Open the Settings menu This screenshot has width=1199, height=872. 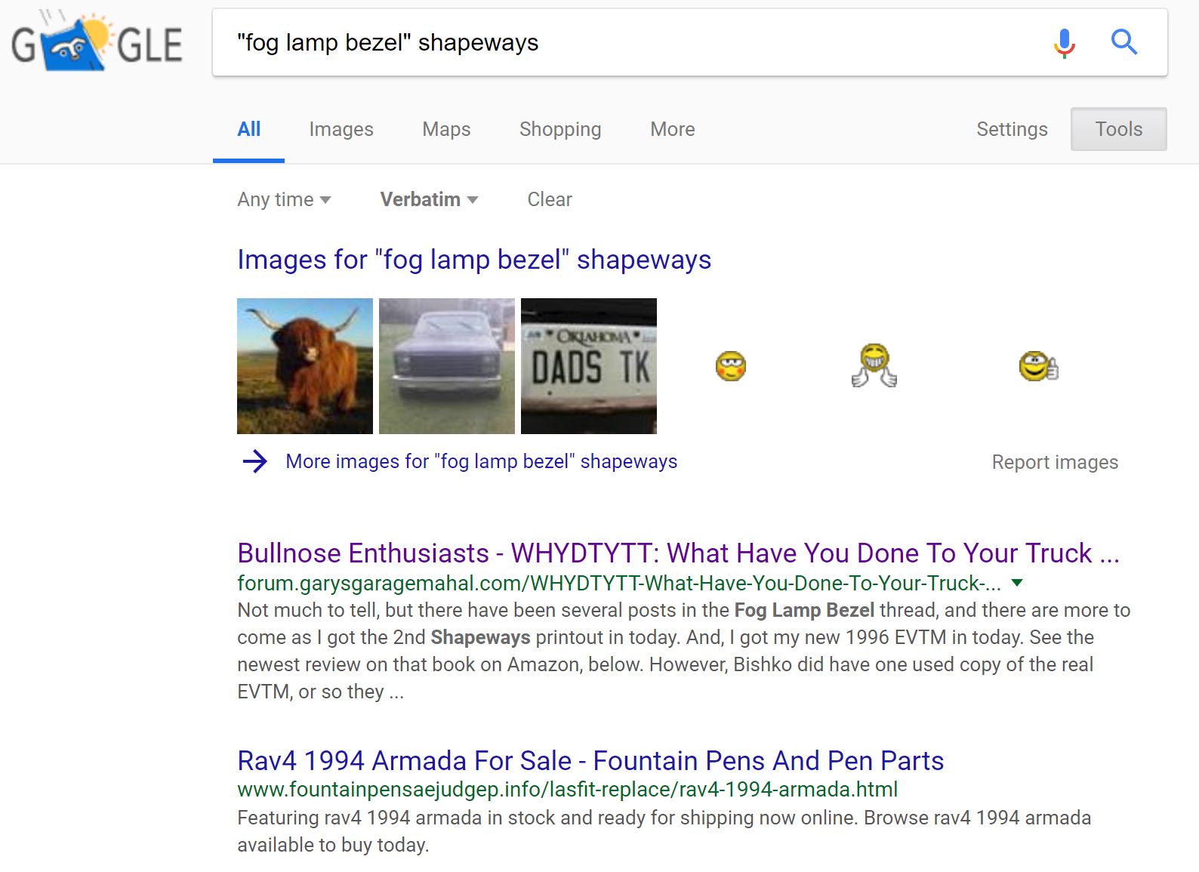click(1012, 129)
